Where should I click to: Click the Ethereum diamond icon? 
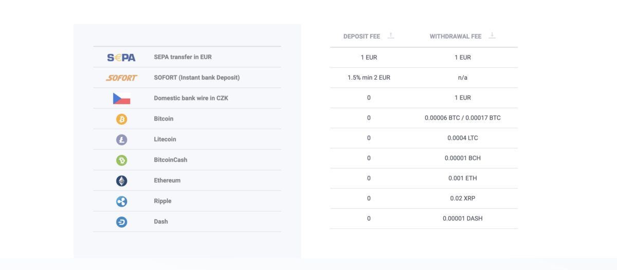tap(121, 181)
